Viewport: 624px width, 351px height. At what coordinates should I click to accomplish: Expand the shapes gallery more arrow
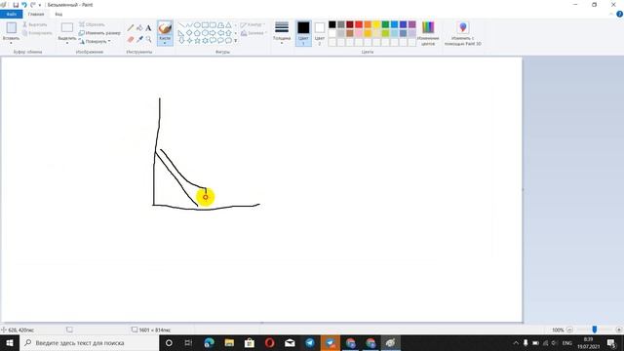tap(236, 41)
